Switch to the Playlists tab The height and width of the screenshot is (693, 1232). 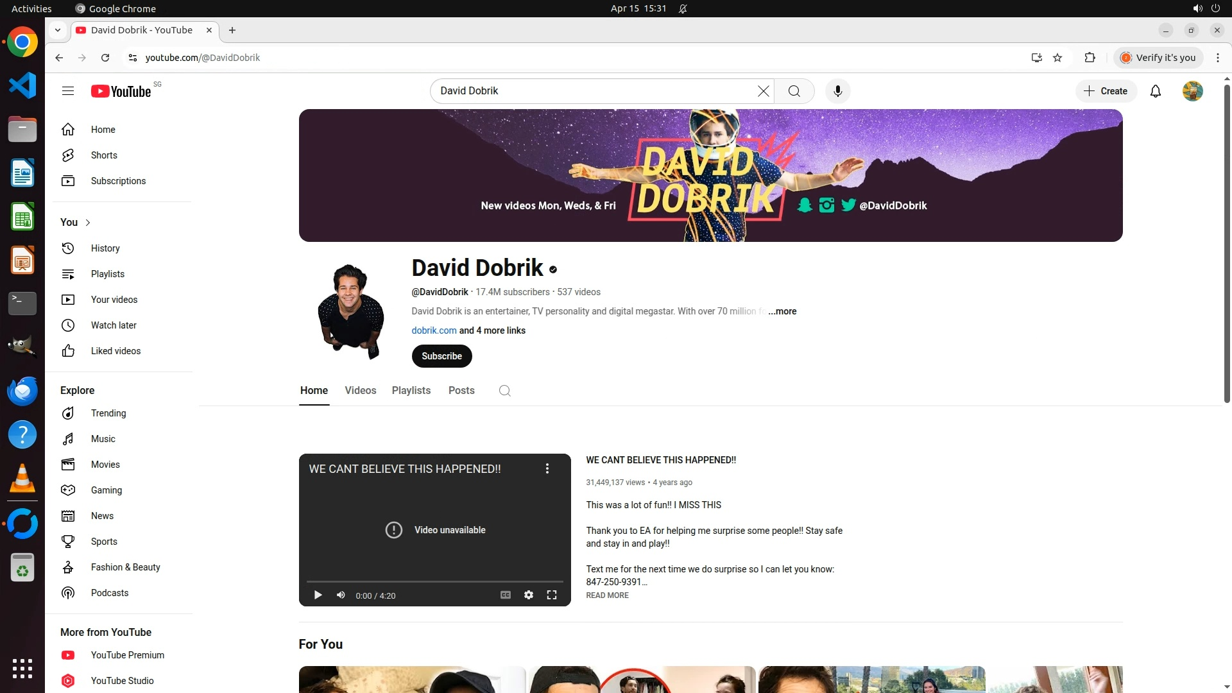click(411, 391)
